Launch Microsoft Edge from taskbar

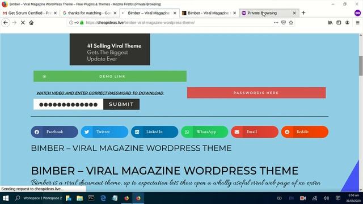point(103,198)
